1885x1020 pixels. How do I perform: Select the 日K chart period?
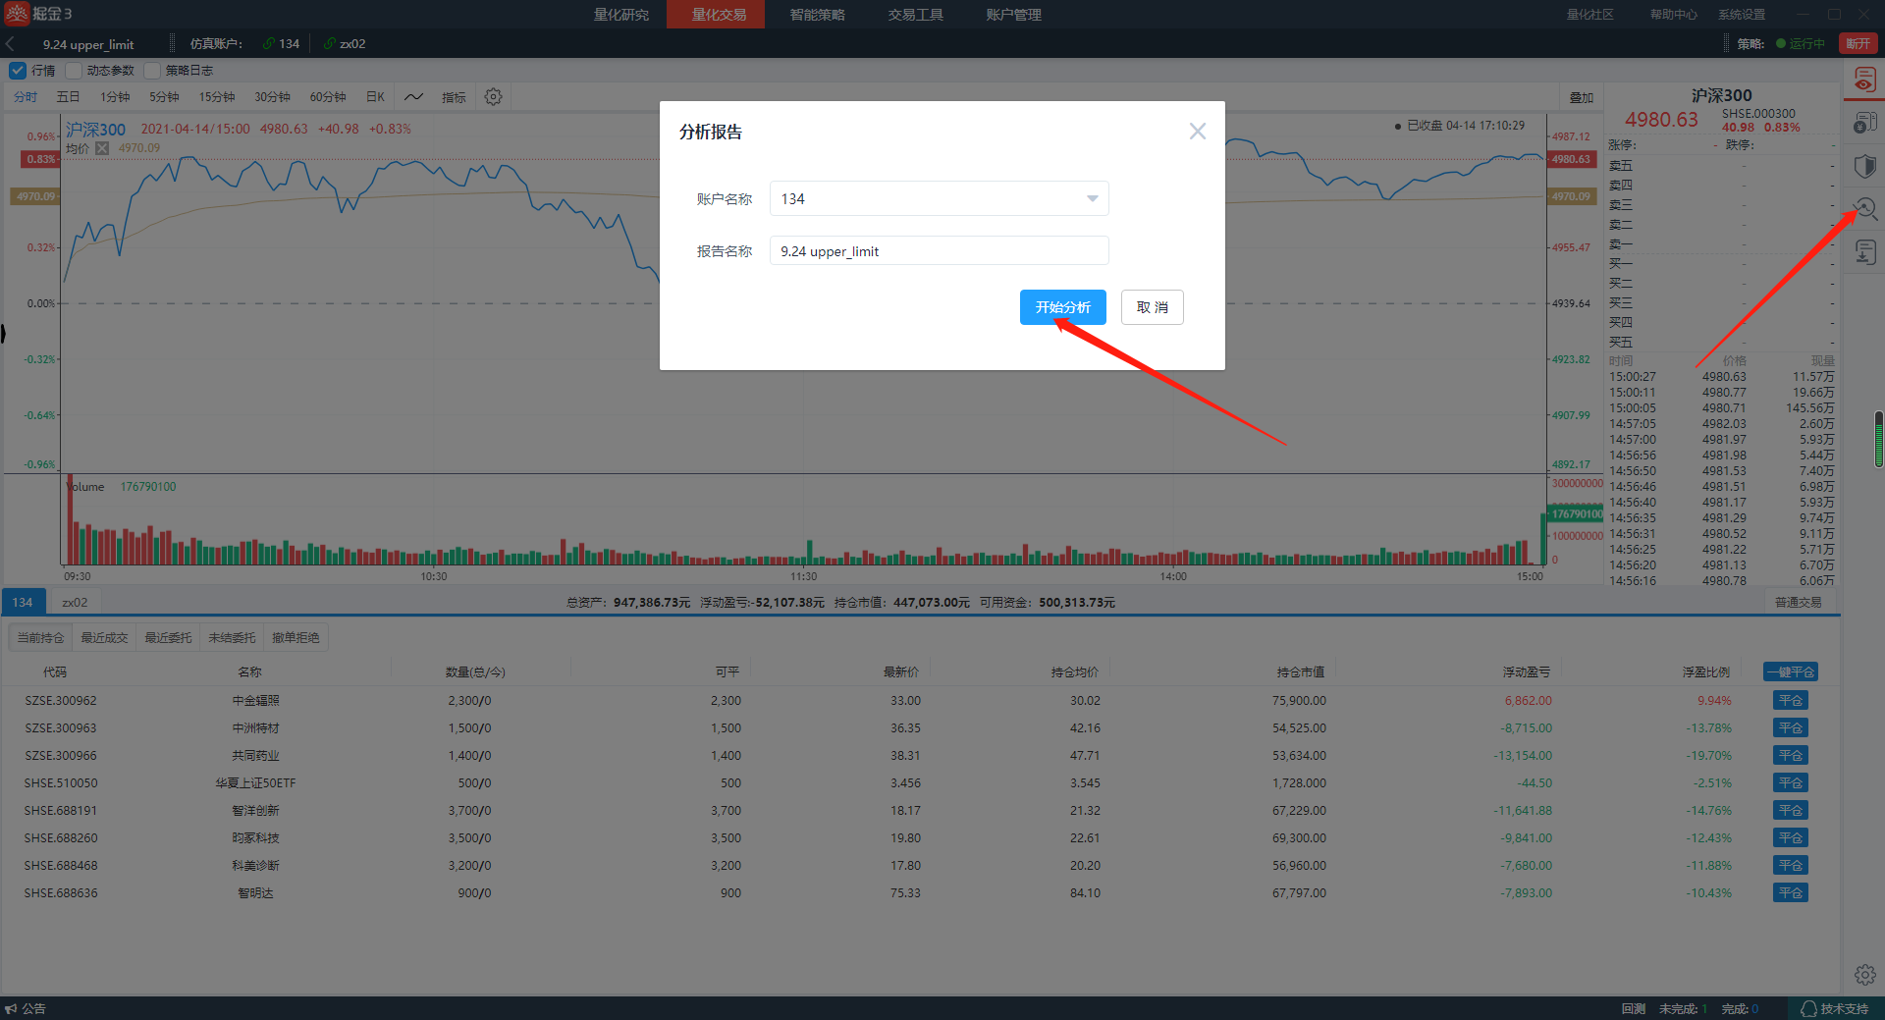[x=375, y=97]
